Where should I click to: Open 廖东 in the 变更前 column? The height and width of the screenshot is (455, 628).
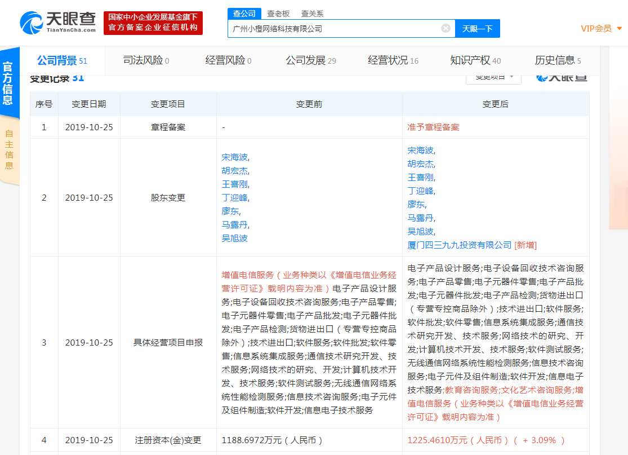click(x=230, y=211)
